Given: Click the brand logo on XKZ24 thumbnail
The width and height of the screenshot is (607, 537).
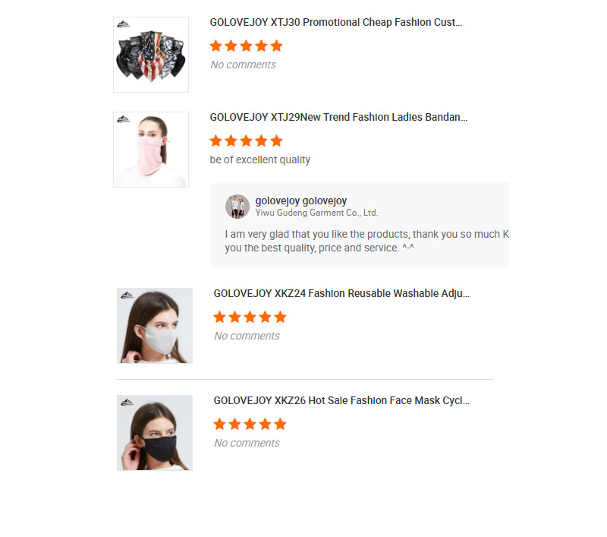Looking at the screenshot, I should tap(127, 295).
